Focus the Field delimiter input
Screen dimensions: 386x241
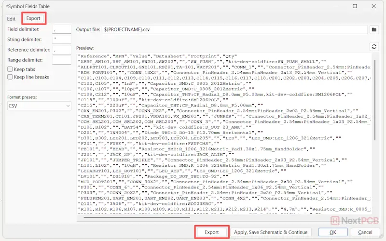[62, 29]
